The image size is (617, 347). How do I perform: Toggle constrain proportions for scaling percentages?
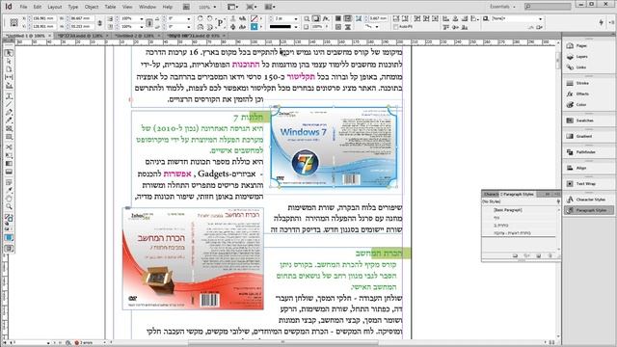click(149, 23)
